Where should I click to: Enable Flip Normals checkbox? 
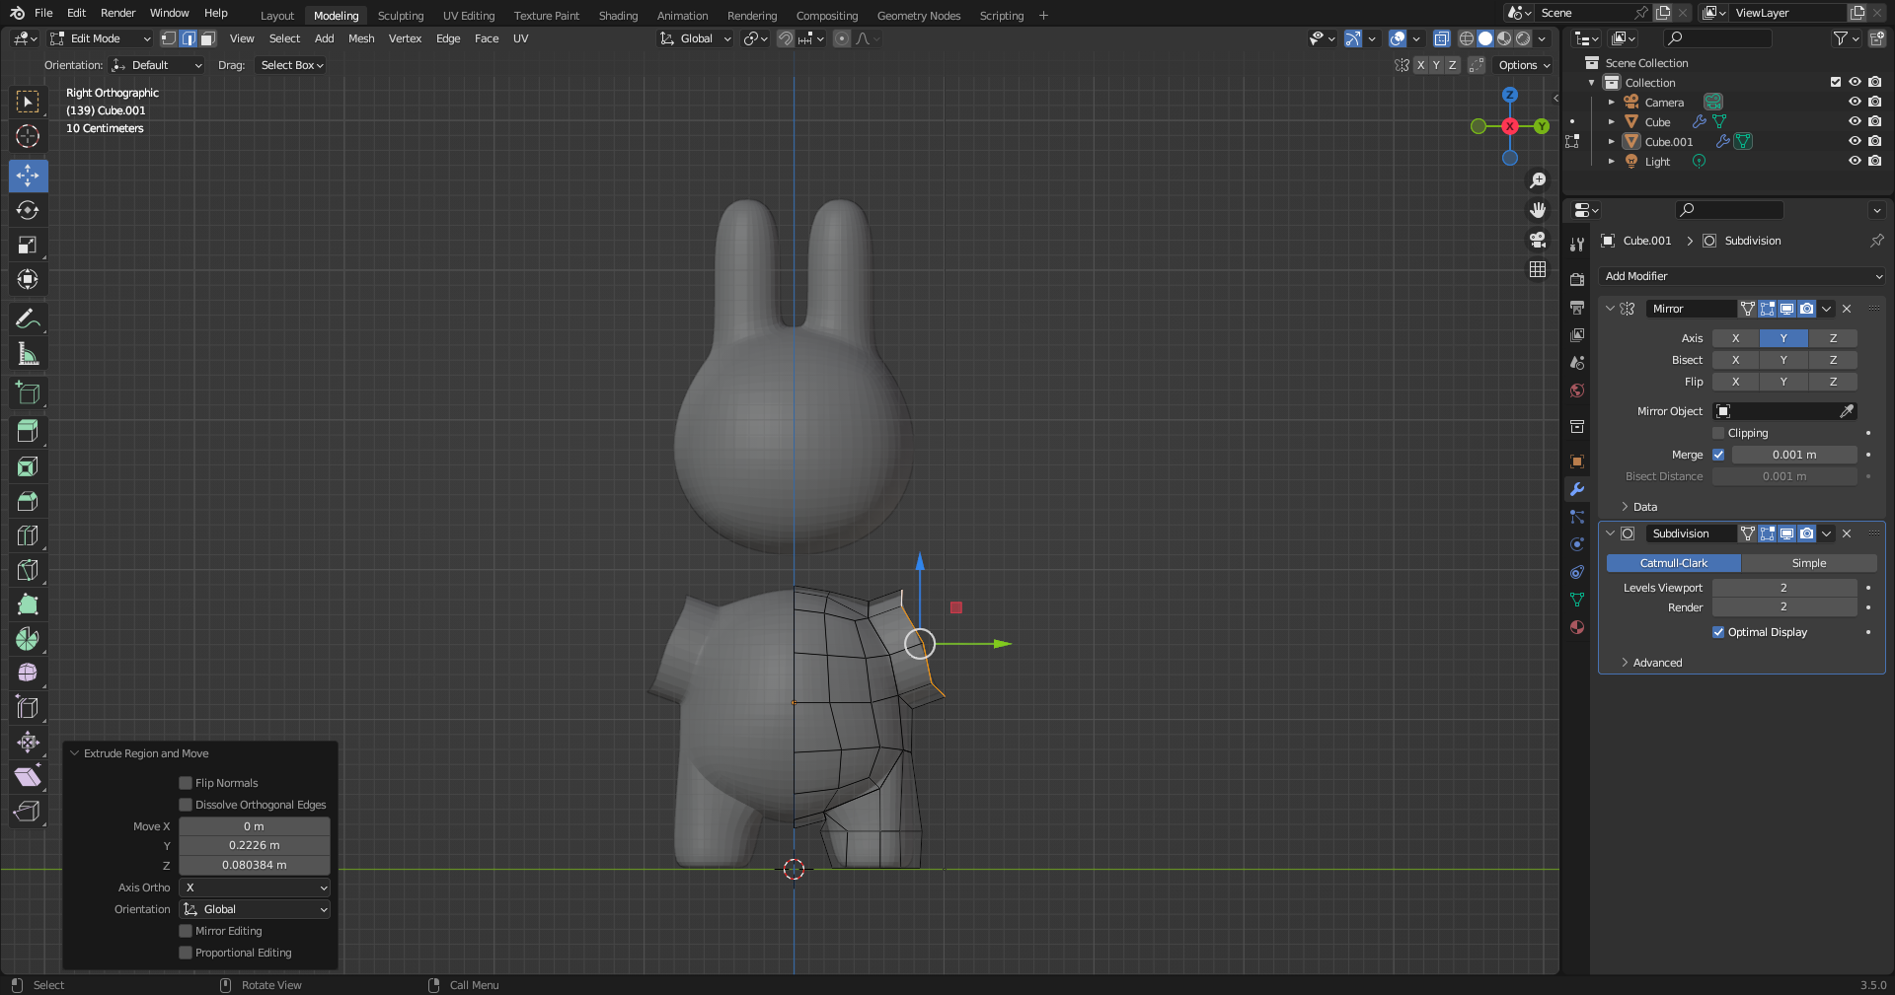click(x=186, y=783)
